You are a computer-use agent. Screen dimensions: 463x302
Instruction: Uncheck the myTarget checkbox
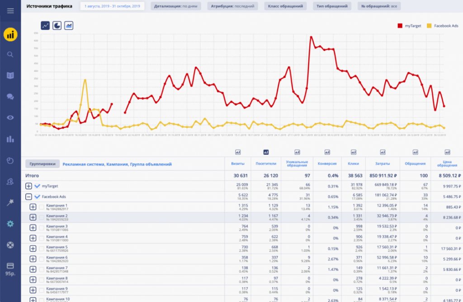(38, 186)
